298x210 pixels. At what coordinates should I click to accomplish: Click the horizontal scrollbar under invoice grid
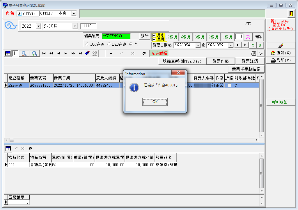tap(131, 140)
